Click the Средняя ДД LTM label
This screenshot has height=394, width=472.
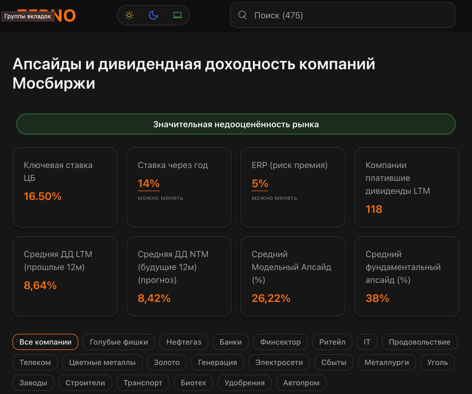[58, 260]
